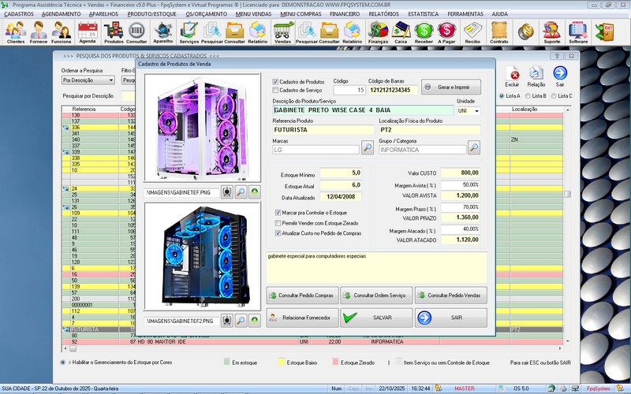
Task: Open the RELATÓRIOS menu
Action: point(383,14)
